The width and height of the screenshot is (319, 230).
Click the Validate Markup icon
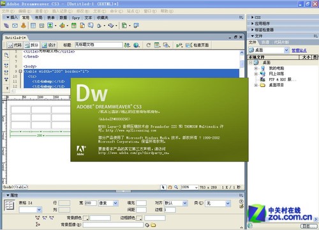point(179,45)
